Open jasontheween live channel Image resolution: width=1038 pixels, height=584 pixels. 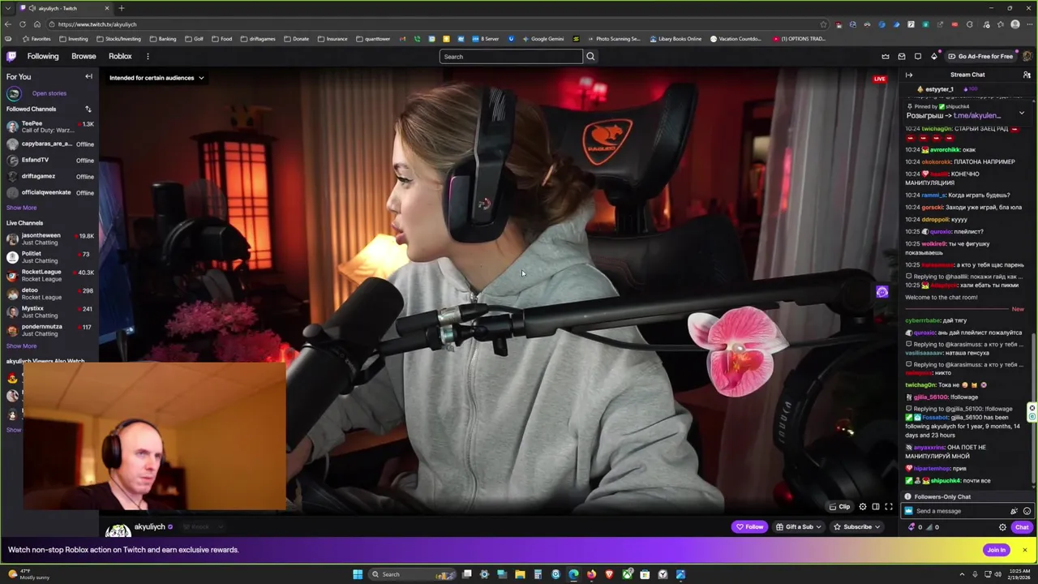(50, 238)
